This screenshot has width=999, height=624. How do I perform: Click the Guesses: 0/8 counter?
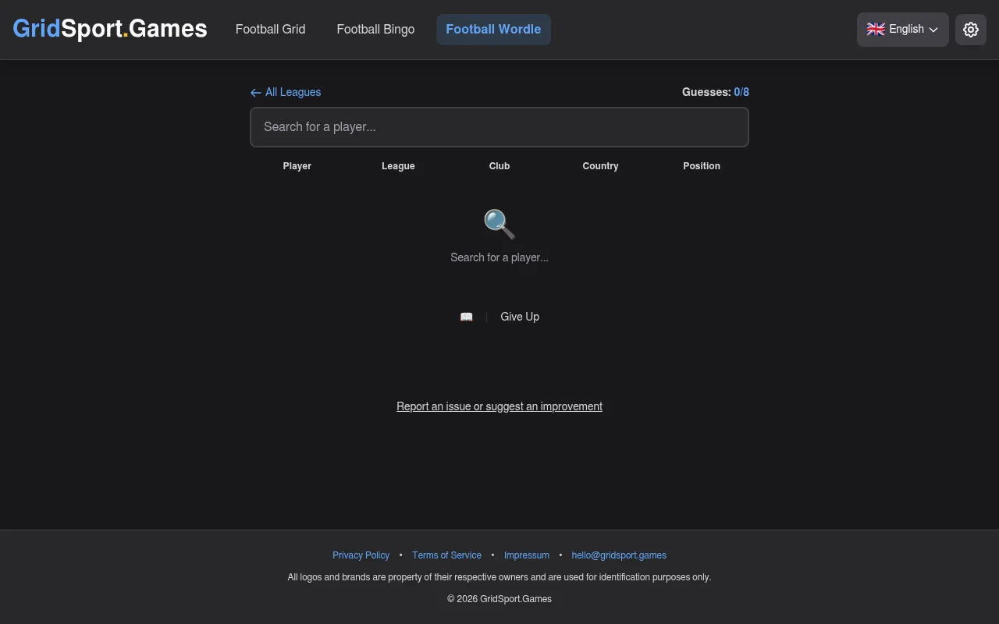716,92
